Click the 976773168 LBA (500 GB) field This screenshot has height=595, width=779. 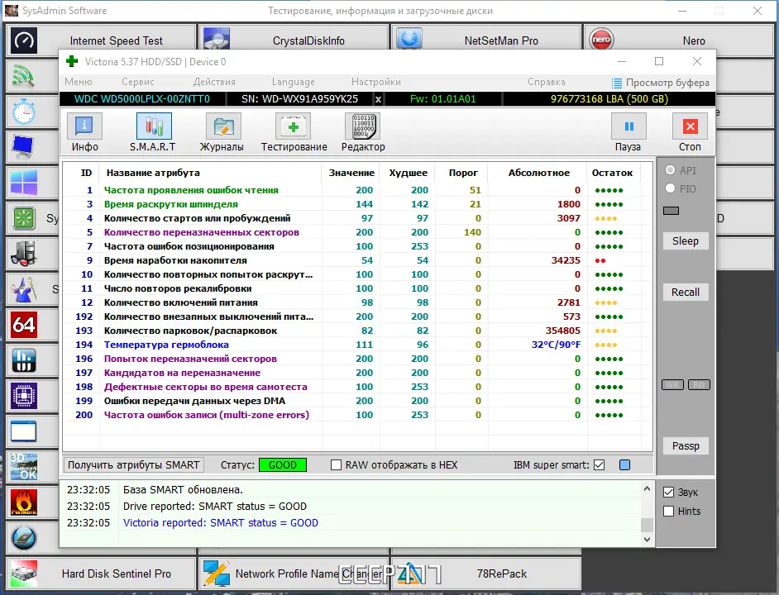click(x=609, y=99)
